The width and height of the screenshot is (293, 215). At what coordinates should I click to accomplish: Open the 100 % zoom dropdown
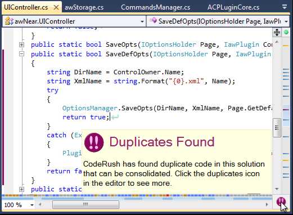coord(32,205)
